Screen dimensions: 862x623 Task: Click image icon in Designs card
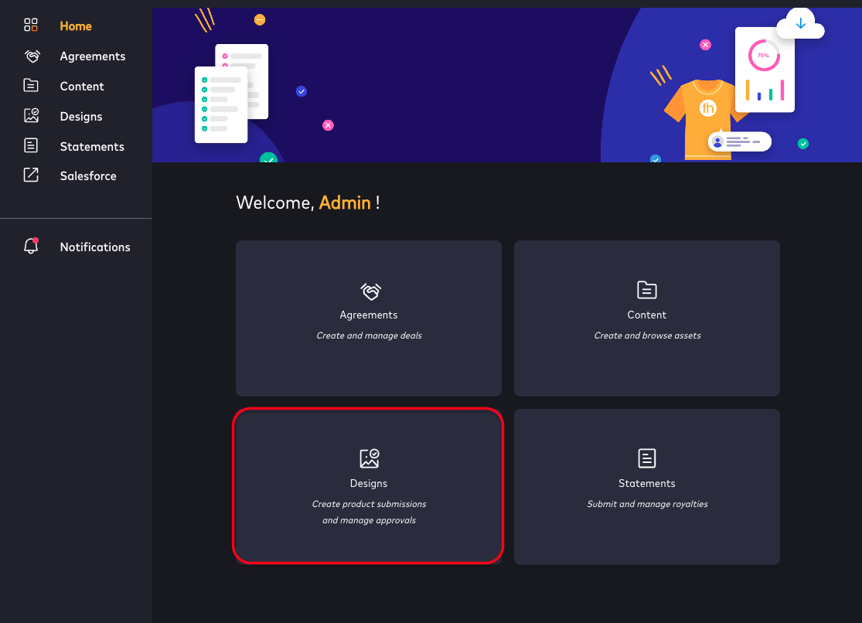click(x=370, y=458)
